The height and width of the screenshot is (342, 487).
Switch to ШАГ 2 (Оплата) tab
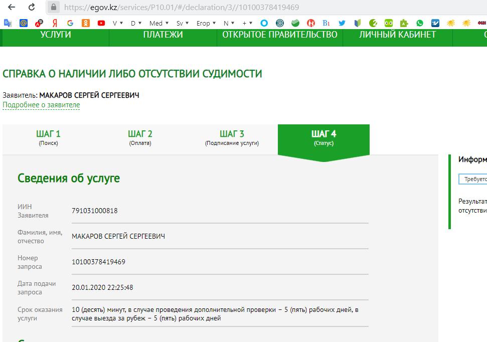pos(140,138)
